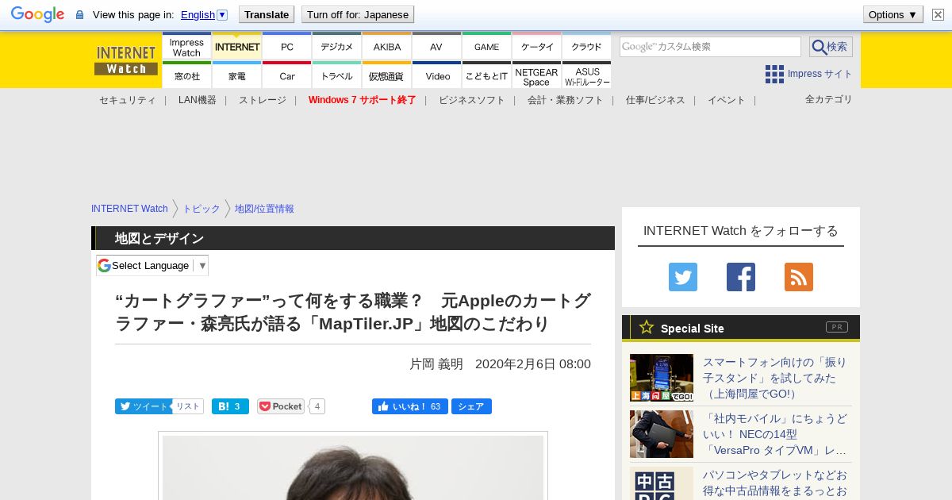
Task: Select the INTERNET tab
Action: [237, 47]
